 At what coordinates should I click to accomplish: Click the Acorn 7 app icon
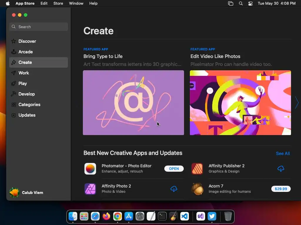tap(197, 189)
